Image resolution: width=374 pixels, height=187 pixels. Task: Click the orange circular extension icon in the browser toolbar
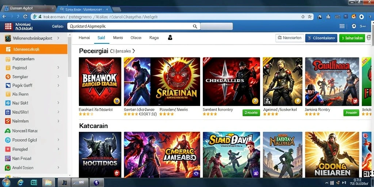354,16
